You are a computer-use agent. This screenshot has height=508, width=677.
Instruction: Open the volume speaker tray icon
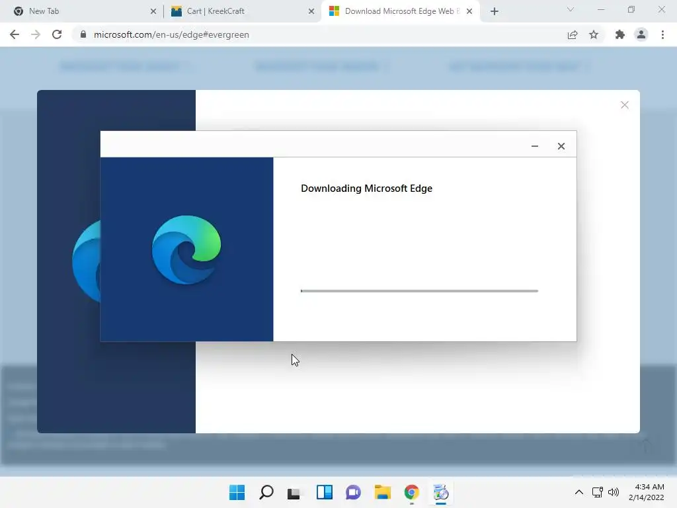[x=613, y=492]
